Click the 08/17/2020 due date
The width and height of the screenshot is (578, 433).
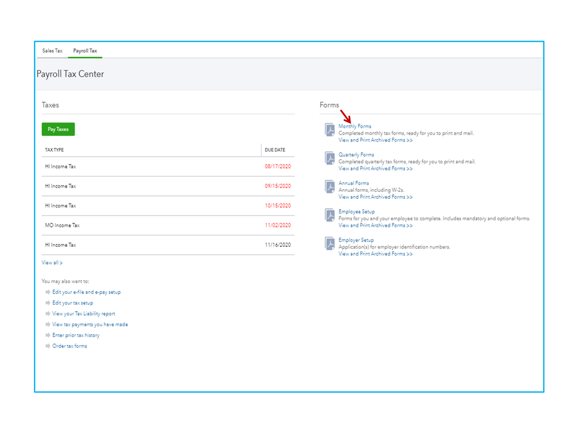click(278, 166)
